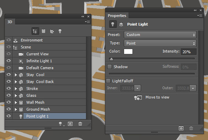Select Infinite Light 1 in scene list
Image resolution: width=208 pixels, height=140 pixels.
[39, 61]
